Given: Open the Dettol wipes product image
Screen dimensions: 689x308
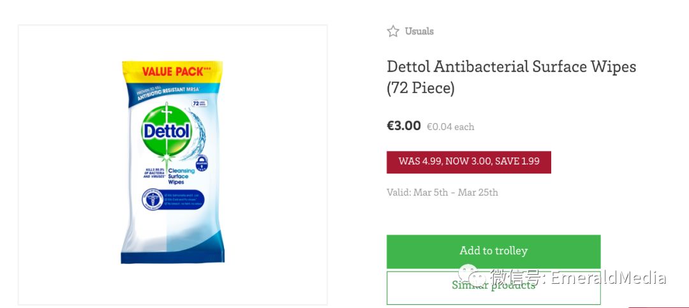Looking at the screenshot, I should click(x=172, y=163).
